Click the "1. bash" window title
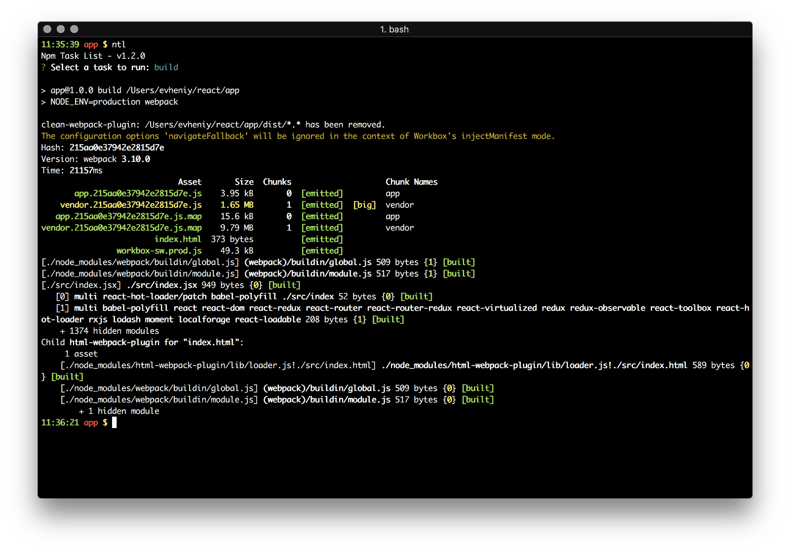 [394, 30]
